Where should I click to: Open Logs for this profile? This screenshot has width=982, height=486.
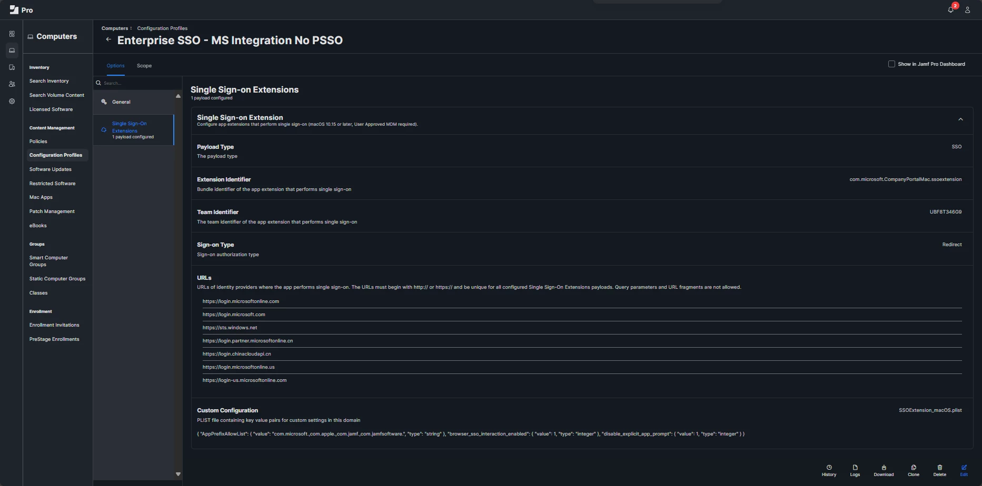[855, 470]
